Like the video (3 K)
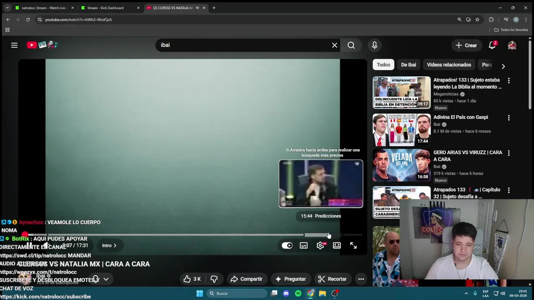Screen dimensions: 534x300 click(x=192, y=279)
